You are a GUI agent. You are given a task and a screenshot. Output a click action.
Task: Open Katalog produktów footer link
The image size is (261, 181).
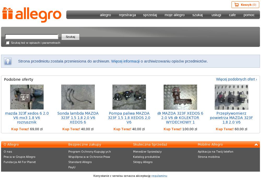(146, 157)
